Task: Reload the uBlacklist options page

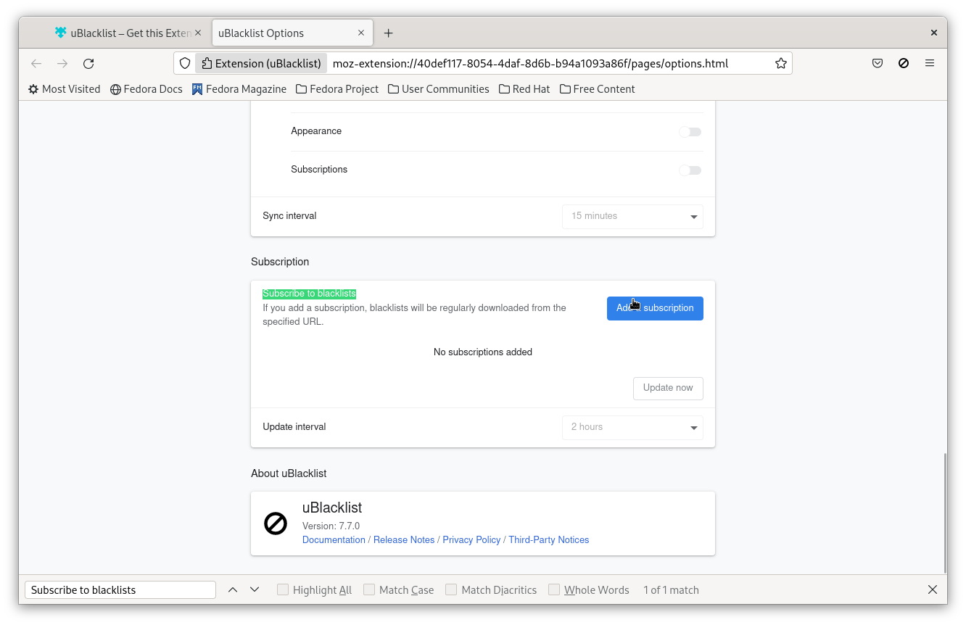Action: click(88, 64)
